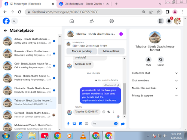Click More options button
Screen dimensions: 187x140
tap(111, 51)
